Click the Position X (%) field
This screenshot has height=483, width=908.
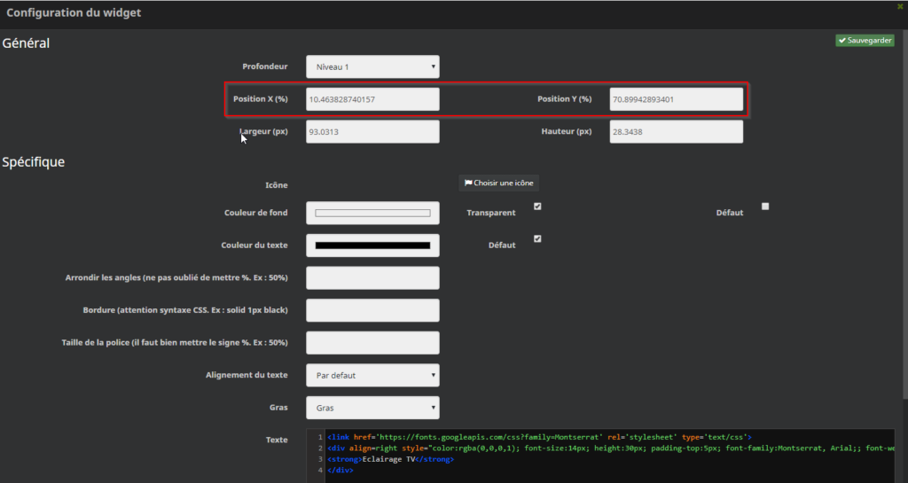(x=372, y=99)
